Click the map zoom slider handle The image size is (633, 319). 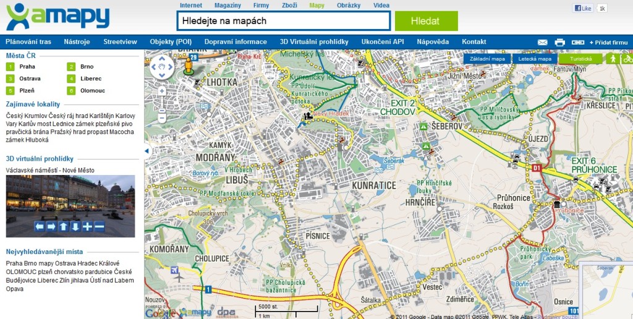tap(162, 110)
